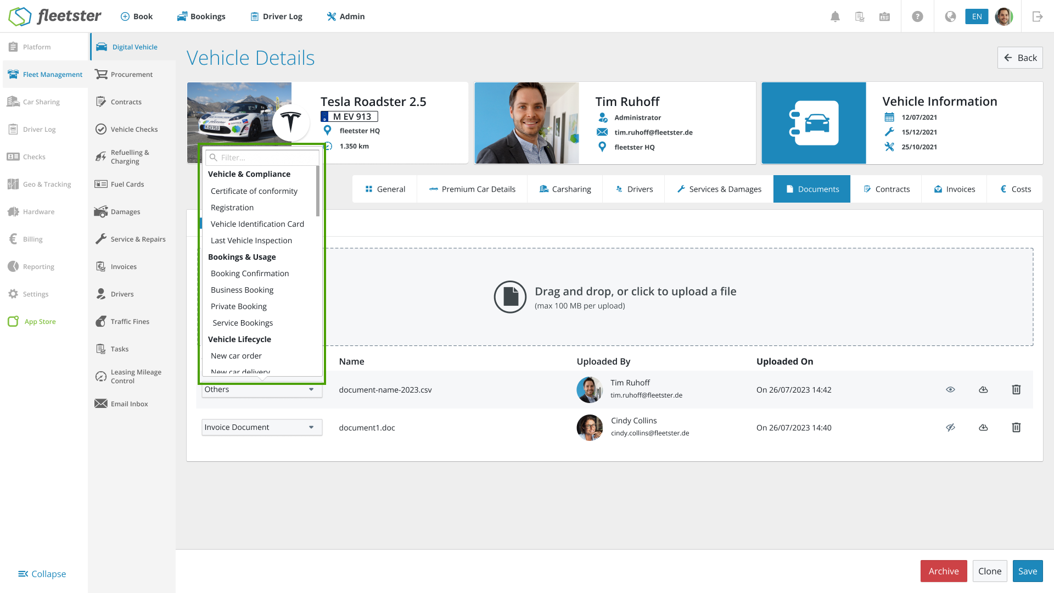Open the help question mark icon
This screenshot has height=593, width=1054.
pyautogui.click(x=917, y=16)
